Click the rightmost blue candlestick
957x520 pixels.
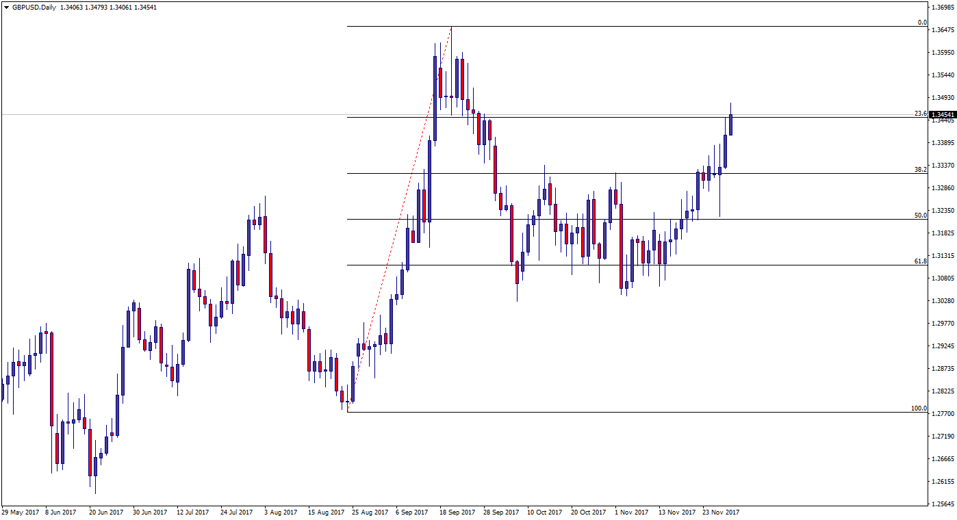click(730, 125)
